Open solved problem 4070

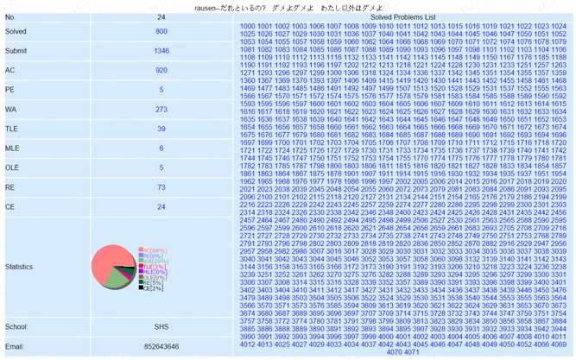coord(395,352)
